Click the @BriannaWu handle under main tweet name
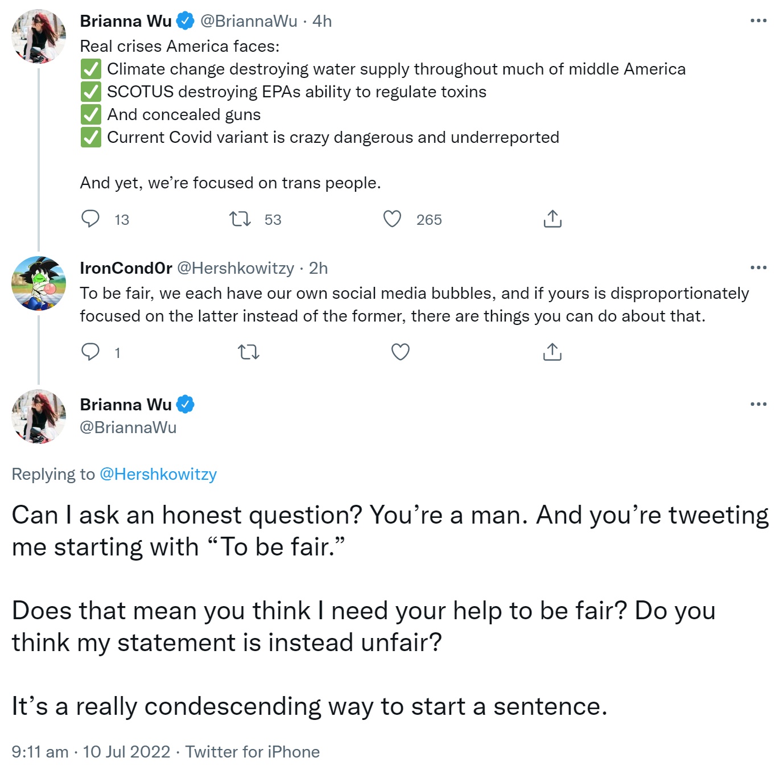Image resolution: width=780 pixels, height=778 pixels. [128, 427]
